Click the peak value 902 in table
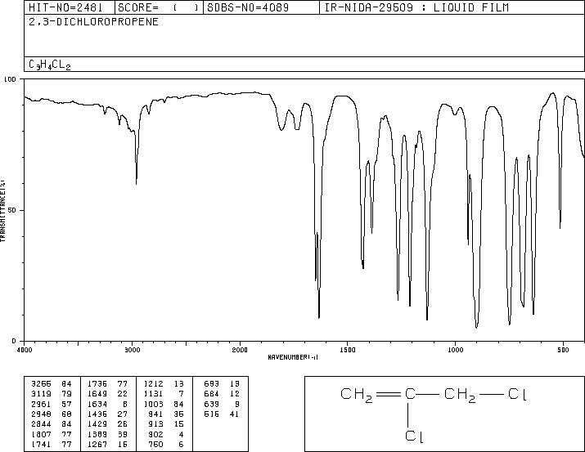The image size is (585, 452). click(156, 435)
